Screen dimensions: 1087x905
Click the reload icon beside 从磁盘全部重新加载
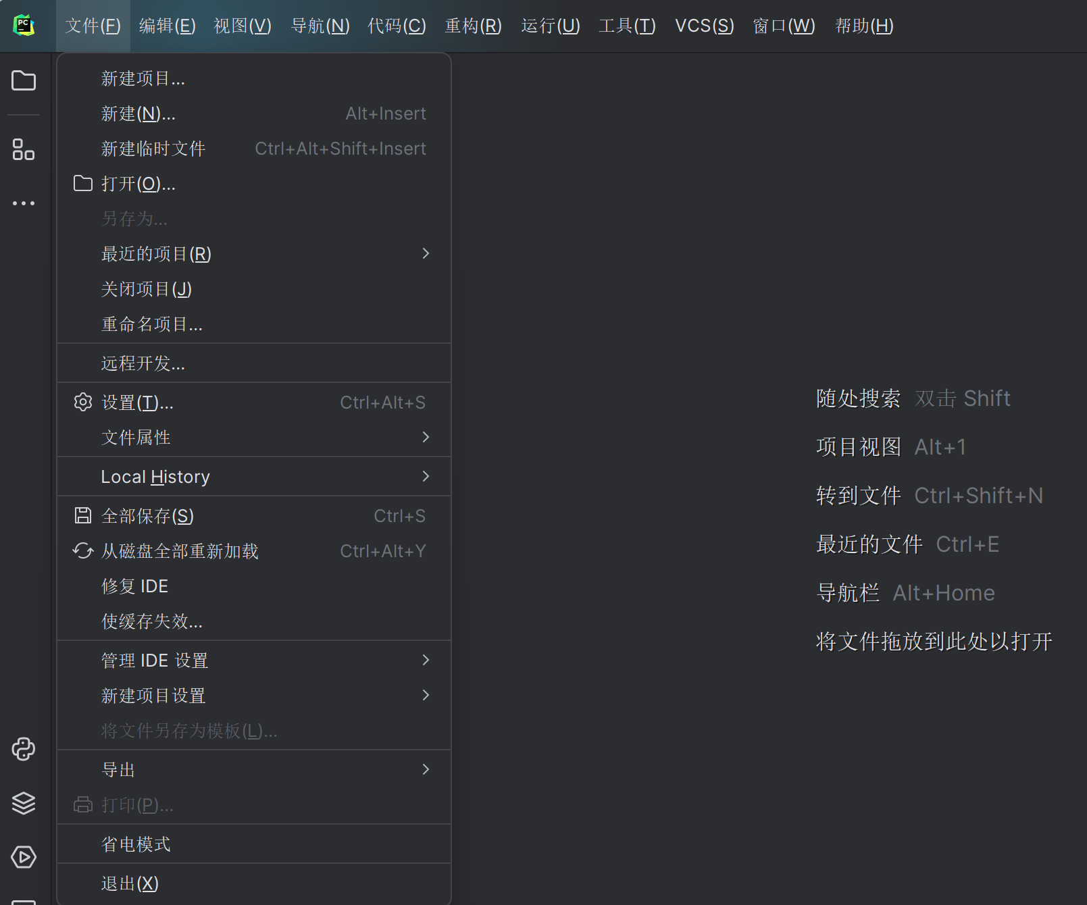(x=83, y=551)
